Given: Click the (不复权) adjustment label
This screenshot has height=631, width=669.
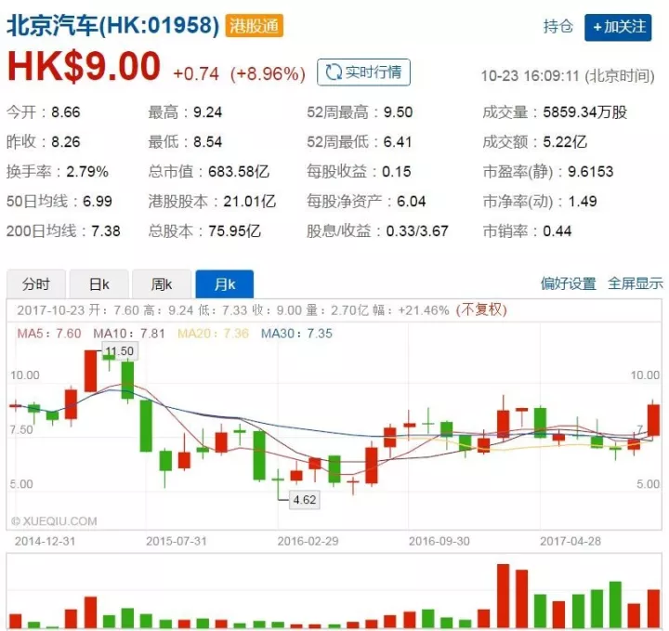Looking at the screenshot, I should coord(481,309).
